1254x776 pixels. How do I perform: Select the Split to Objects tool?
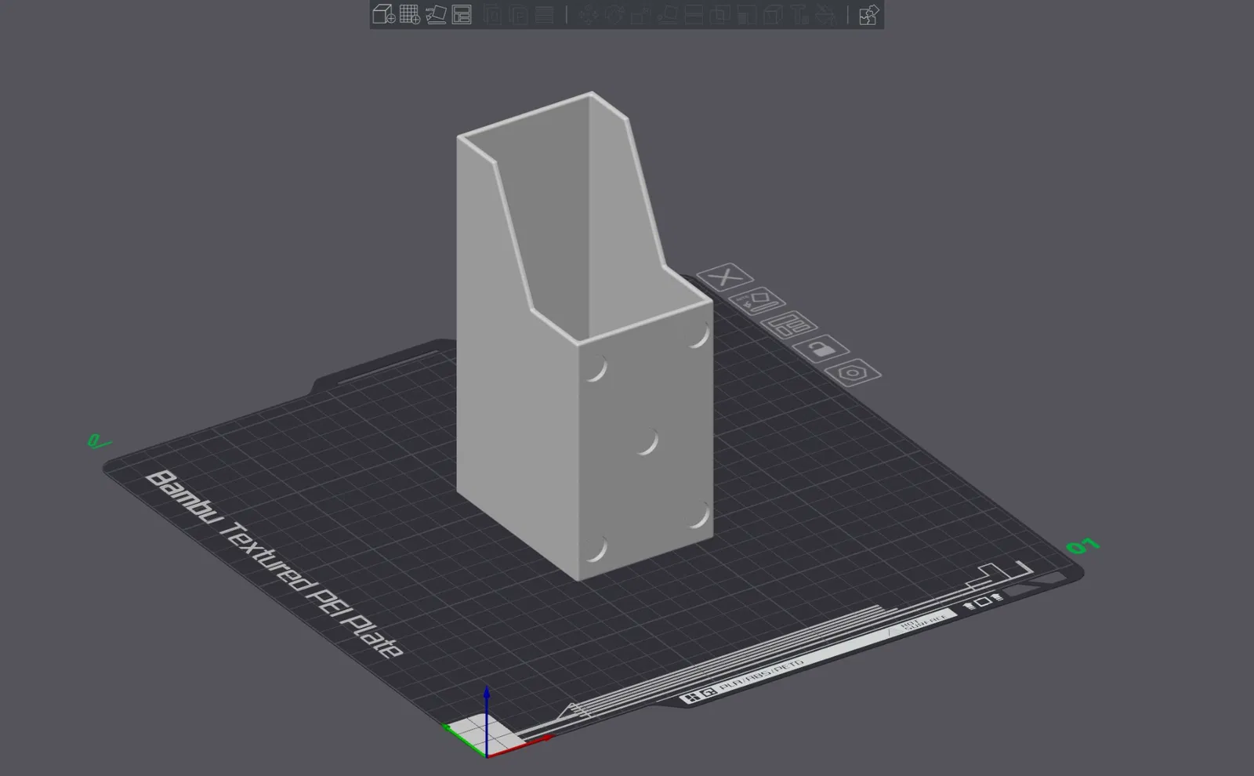492,15
